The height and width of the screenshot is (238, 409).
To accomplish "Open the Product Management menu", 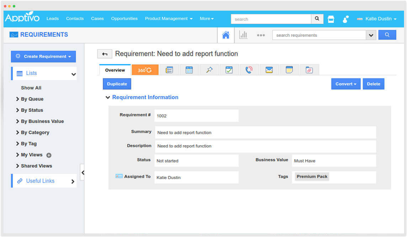I will click(x=169, y=18).
